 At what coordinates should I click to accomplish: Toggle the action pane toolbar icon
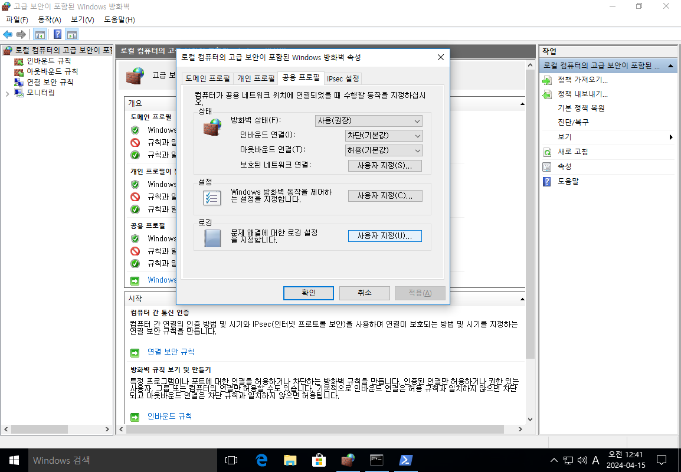pos(71,34)
